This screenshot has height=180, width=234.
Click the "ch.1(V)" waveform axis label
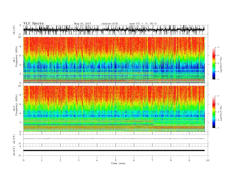click(x=14, y=30)
